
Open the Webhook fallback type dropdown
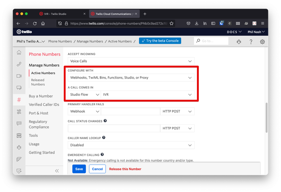84,111
